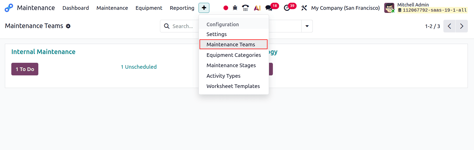This screenshot has width=474, height=150.
Task: Select Maintenance Stages menu entry
Action: [234, 65]
